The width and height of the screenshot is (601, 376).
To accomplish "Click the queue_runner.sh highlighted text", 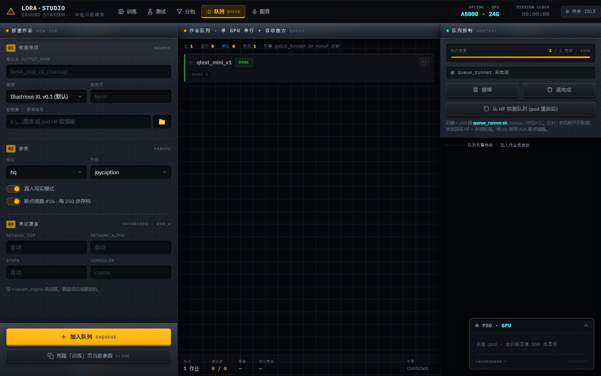I will 490,123.
